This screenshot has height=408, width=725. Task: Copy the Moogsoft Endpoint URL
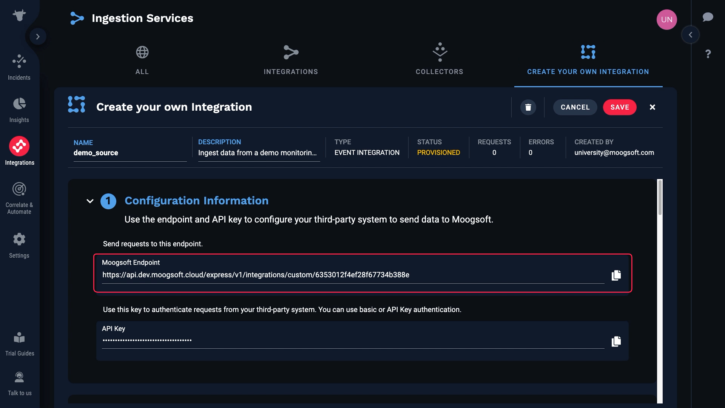click(616, 275)
